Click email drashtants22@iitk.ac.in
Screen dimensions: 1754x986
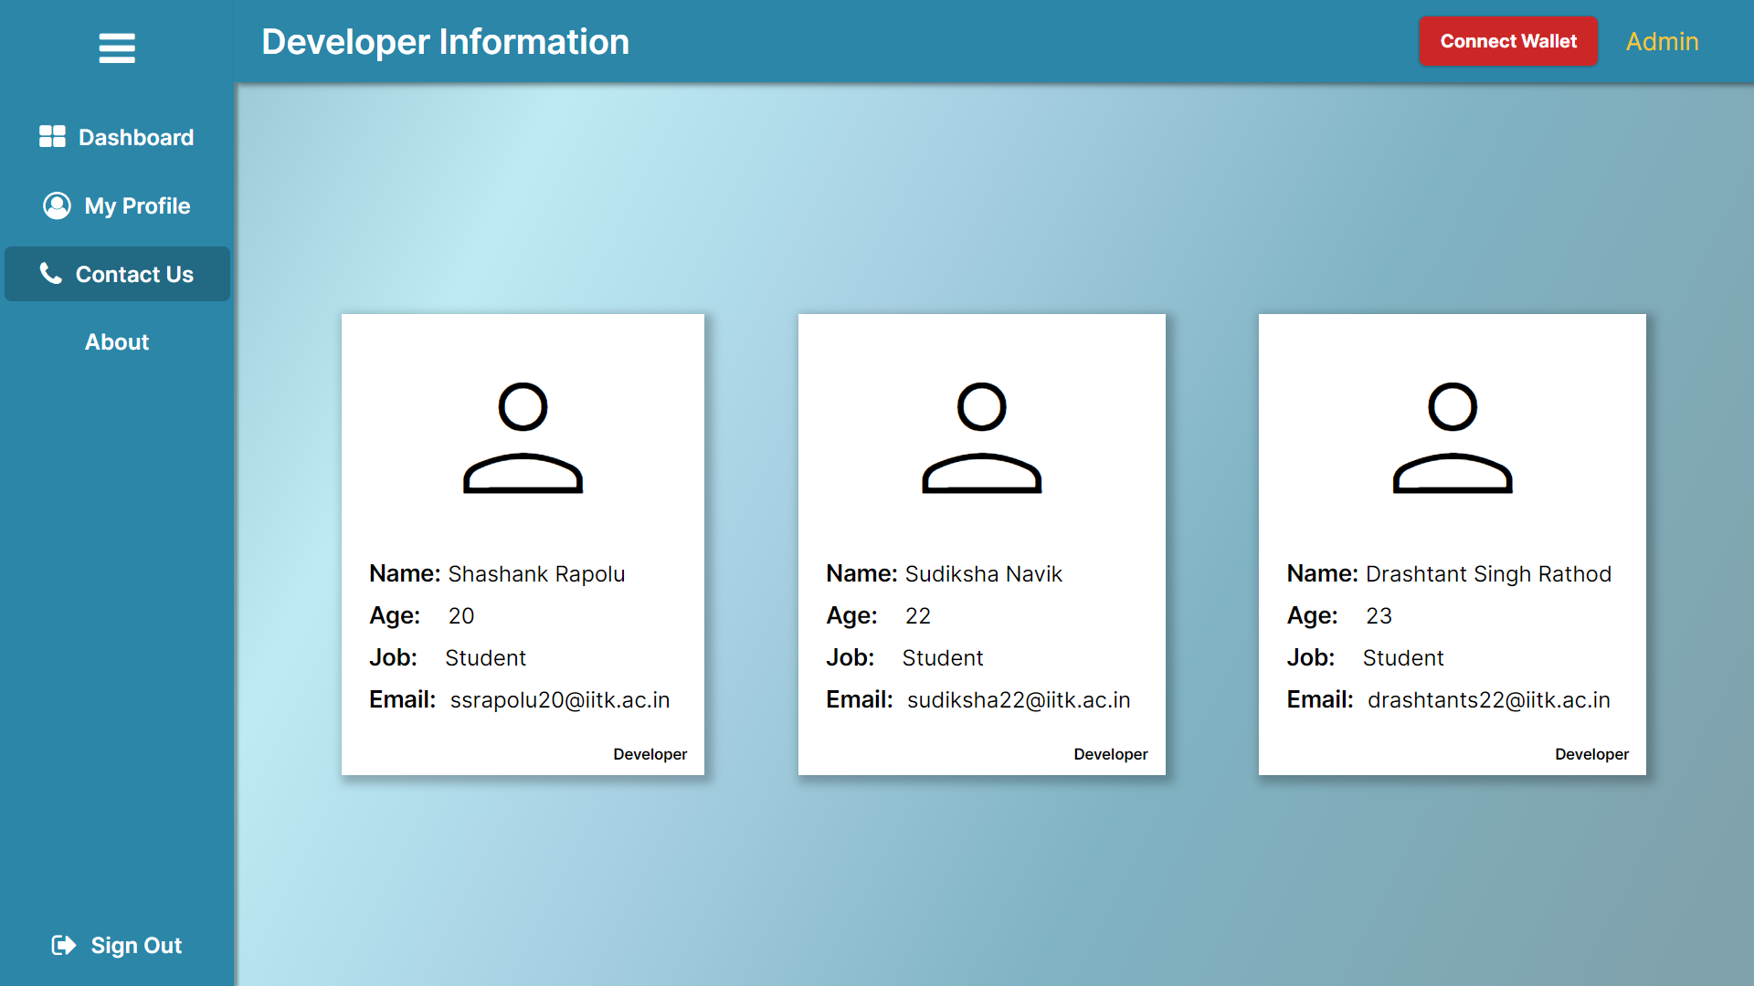[x=1488, y=700]
